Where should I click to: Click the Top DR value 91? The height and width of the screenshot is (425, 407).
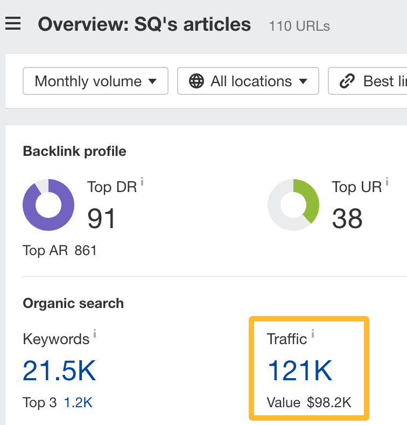(102, 218)
